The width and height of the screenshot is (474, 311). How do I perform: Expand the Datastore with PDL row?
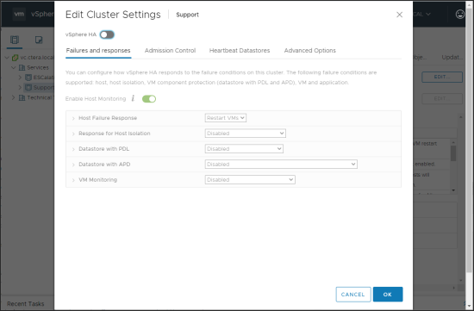[73, 149]
